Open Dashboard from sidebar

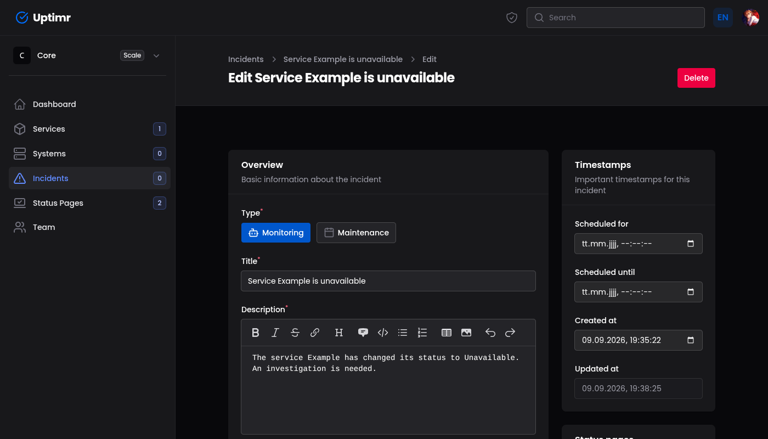(89, 104)
